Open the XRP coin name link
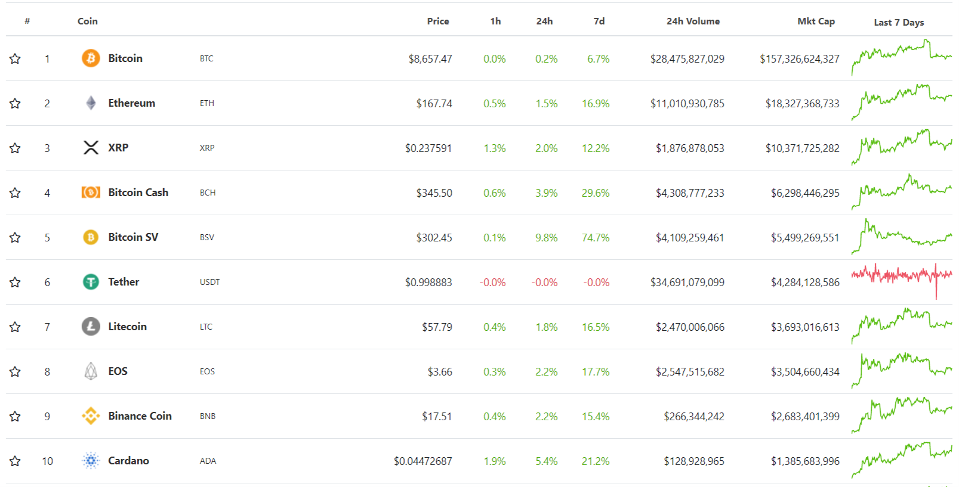This screenshot has width=959, height=487. click(118, 148)
